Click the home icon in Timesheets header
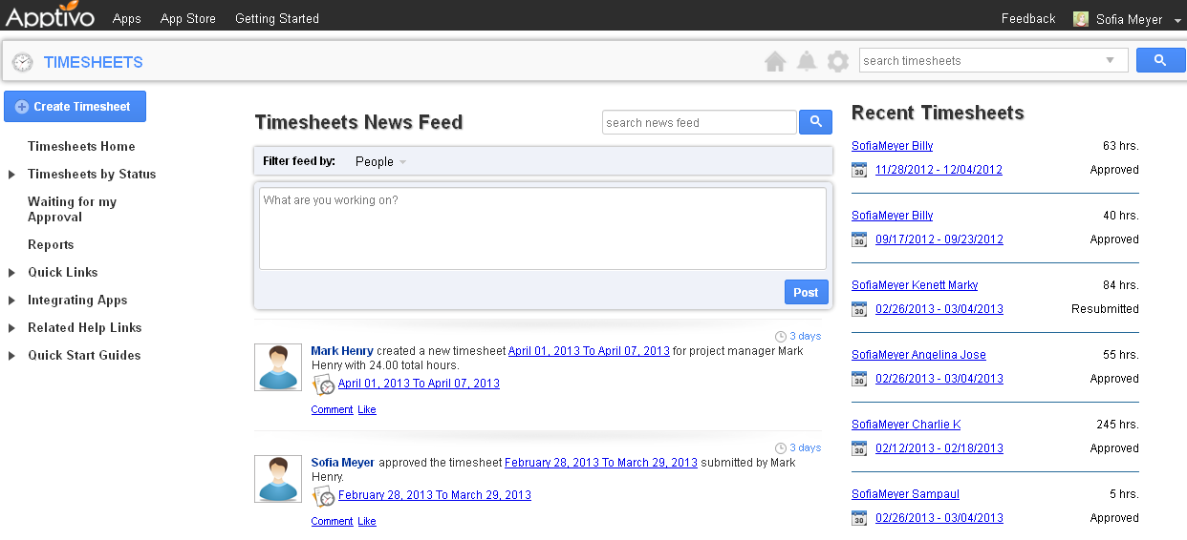Image resolution: width=1187 pixels, height=540 pixels. (775, 62)
